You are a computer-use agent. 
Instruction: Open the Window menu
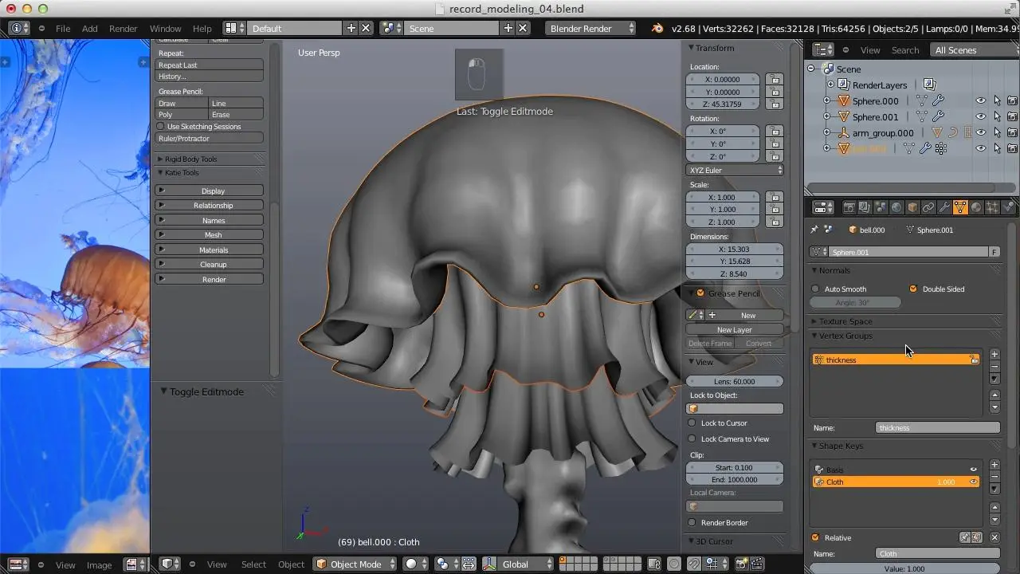(x=166, y=28)
